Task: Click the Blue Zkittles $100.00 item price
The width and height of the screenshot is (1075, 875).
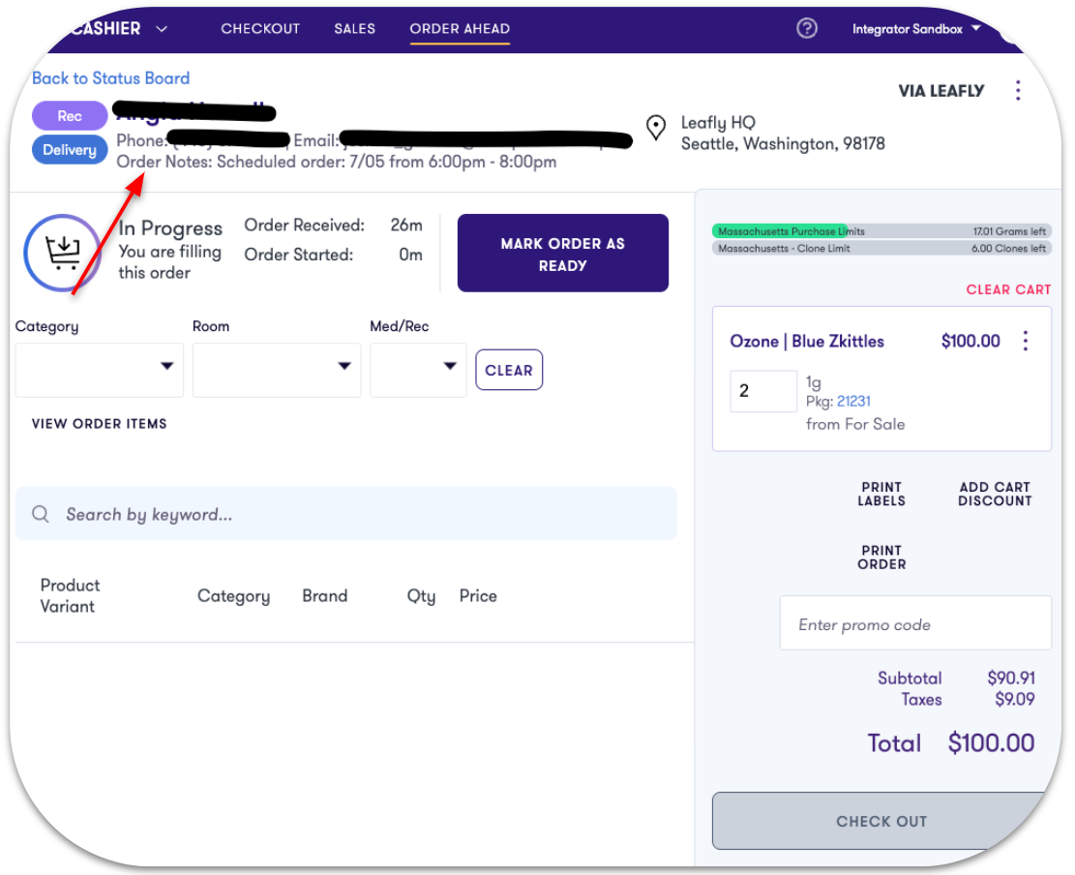Action: point(970,341)
